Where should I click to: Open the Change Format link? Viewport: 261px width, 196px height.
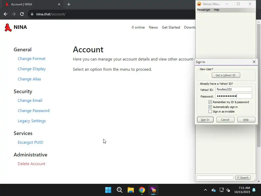[31, 59]
